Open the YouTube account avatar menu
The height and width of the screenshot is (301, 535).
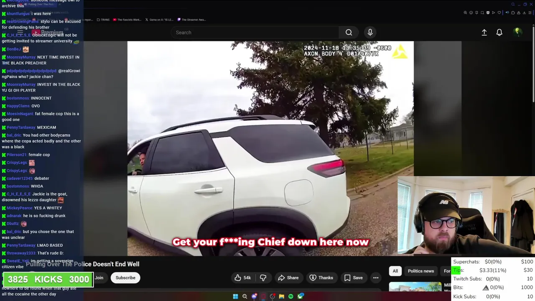[x=517, y=32]
